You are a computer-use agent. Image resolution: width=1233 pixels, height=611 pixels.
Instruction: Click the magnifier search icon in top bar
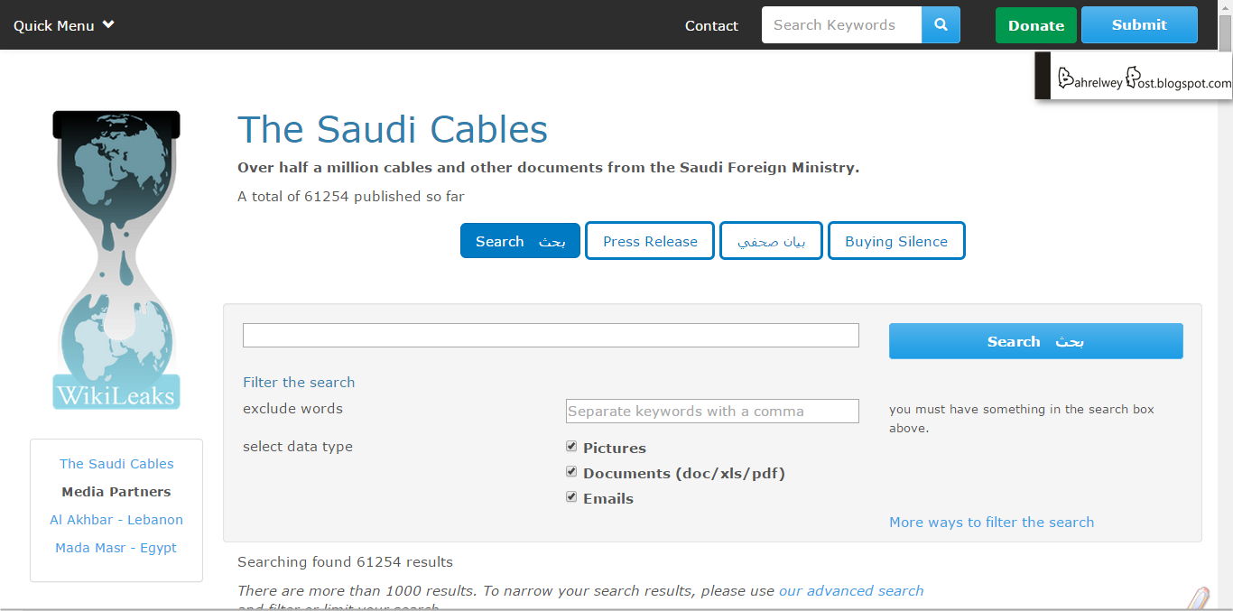[x=941, y=25]
